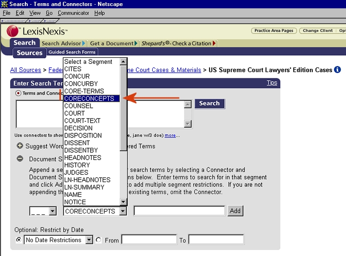Click search box scroll up arrow
Image resolution: width=346 pixels, height=256 pixels.
[x=188, y=104]
